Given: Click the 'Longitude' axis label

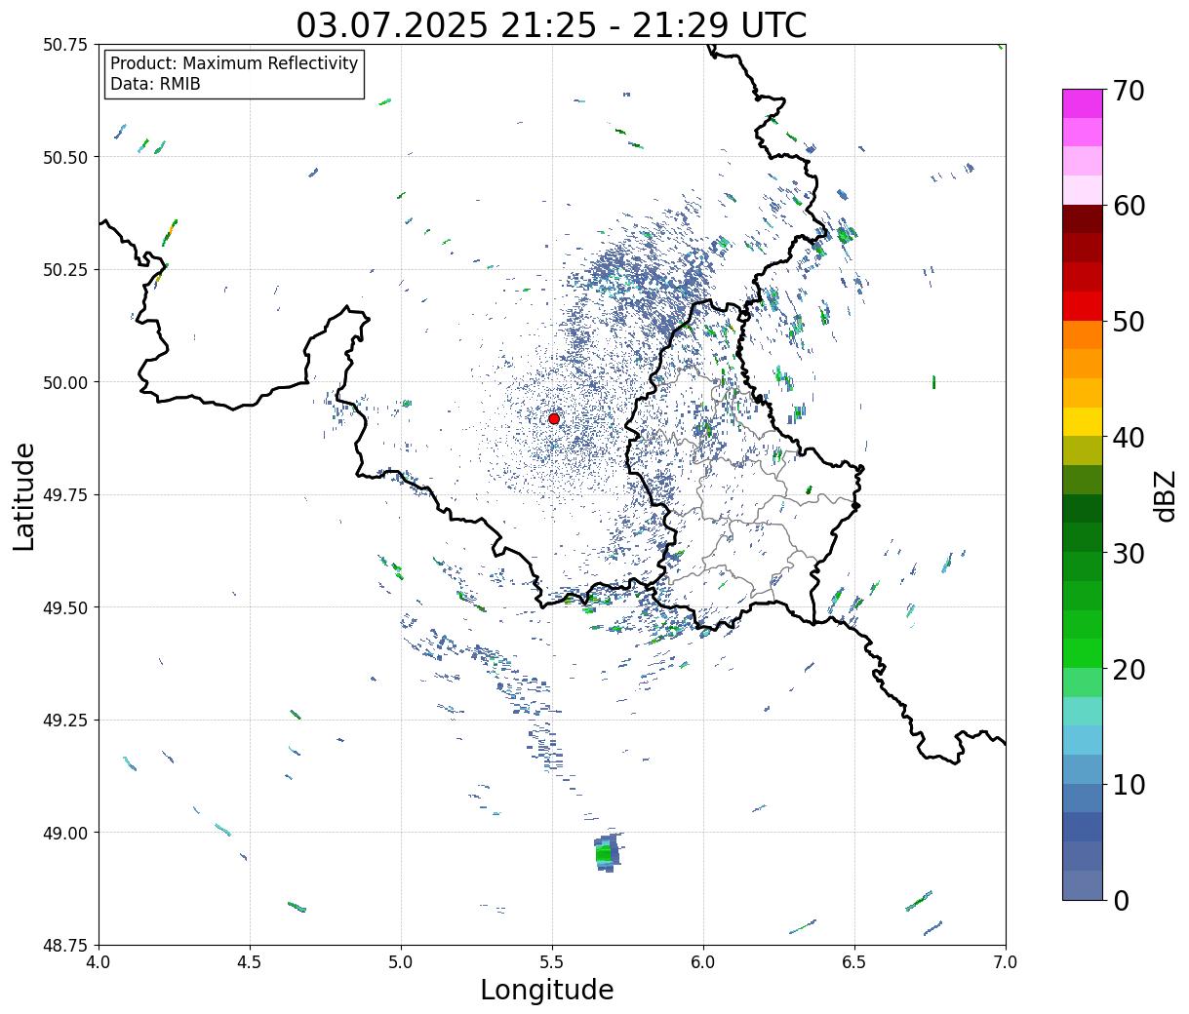Looking at the screenshot, I should (x=547, y=990).
